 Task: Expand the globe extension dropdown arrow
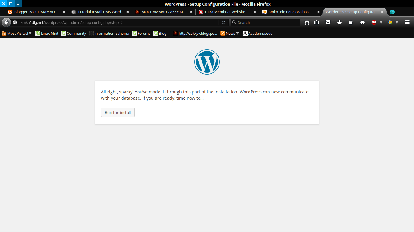tap(397, 22)
